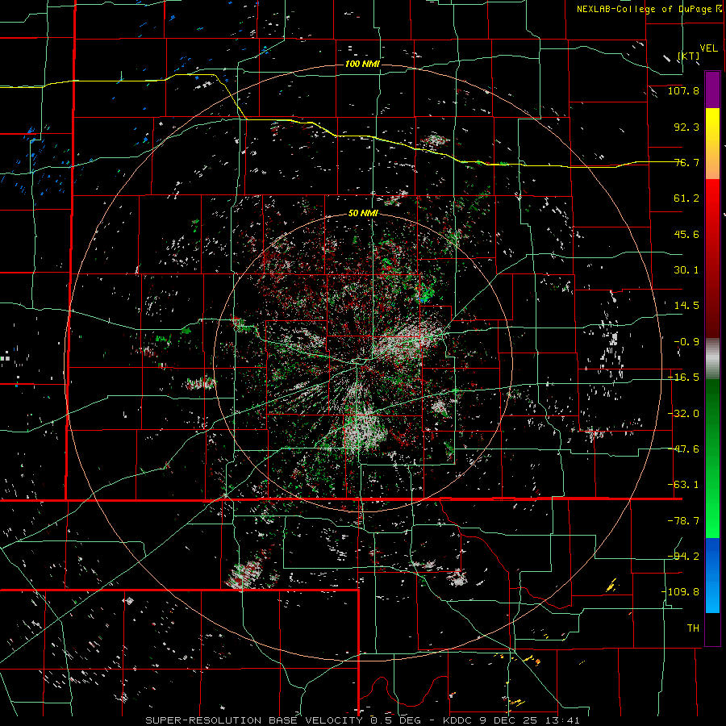This screenshot has height=726, width=726.
Task: Click the 45.6 velocity scale value
Action: (686, 234)
